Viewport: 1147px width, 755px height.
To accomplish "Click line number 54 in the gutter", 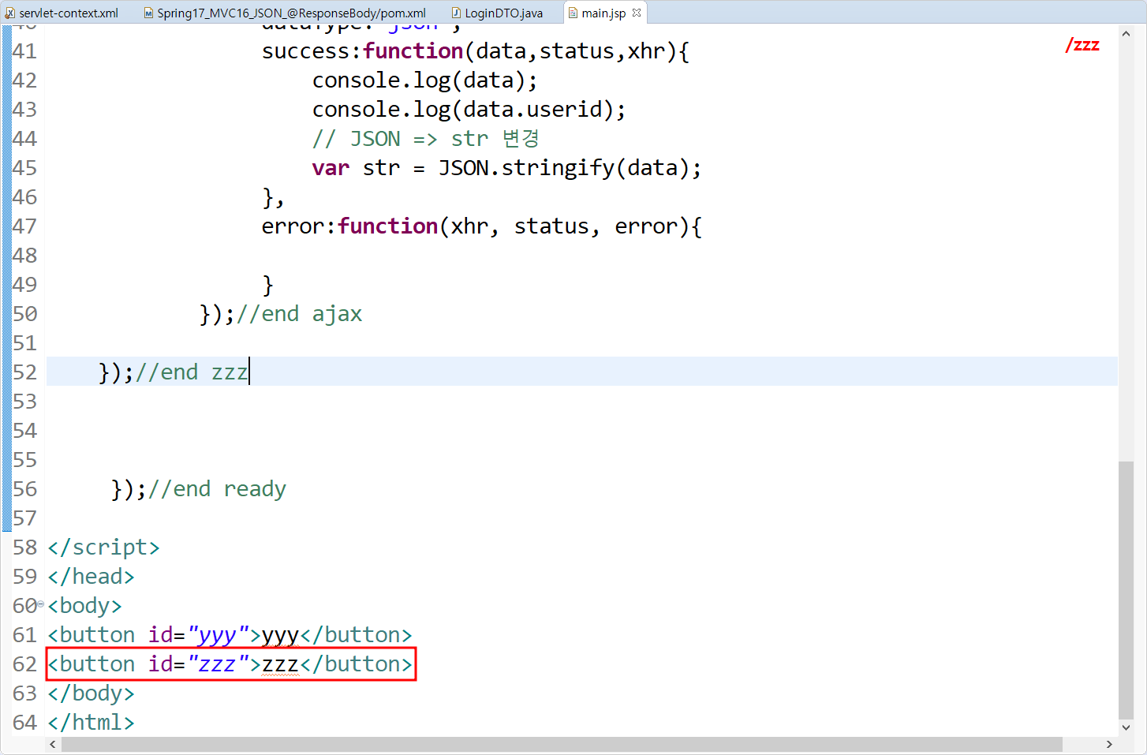I will (x=24, y=431).
